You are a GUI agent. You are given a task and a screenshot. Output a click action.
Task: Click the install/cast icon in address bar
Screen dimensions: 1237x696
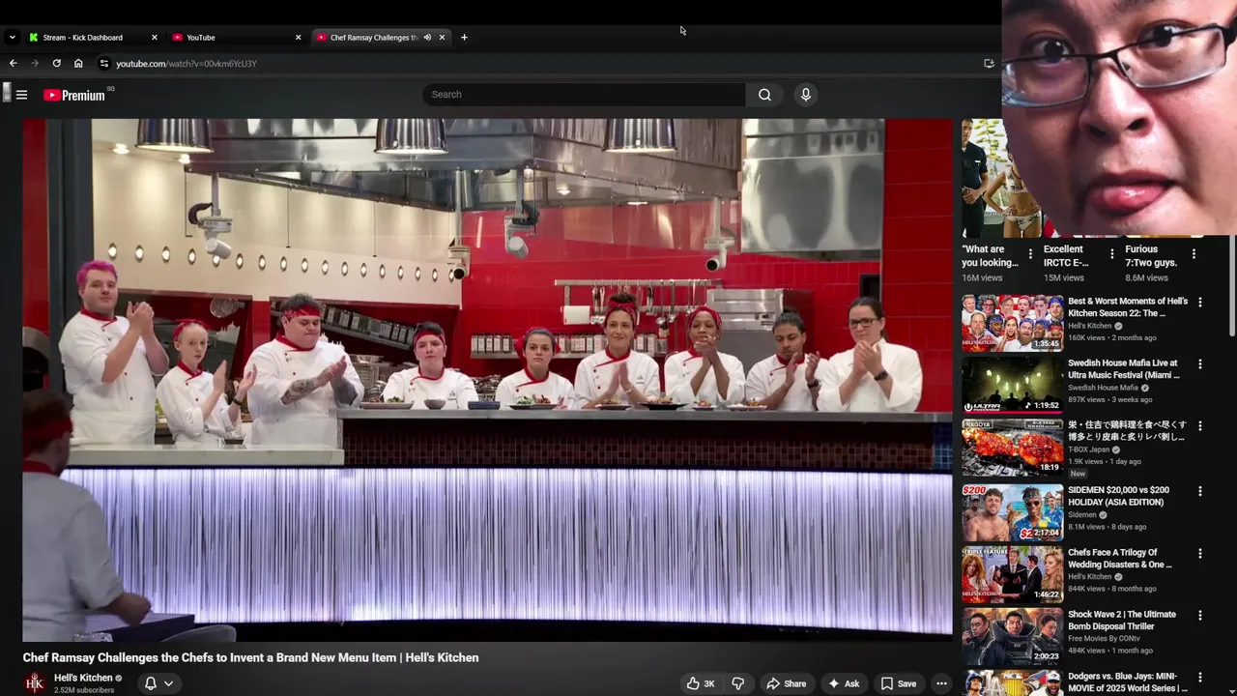(989, 63)
